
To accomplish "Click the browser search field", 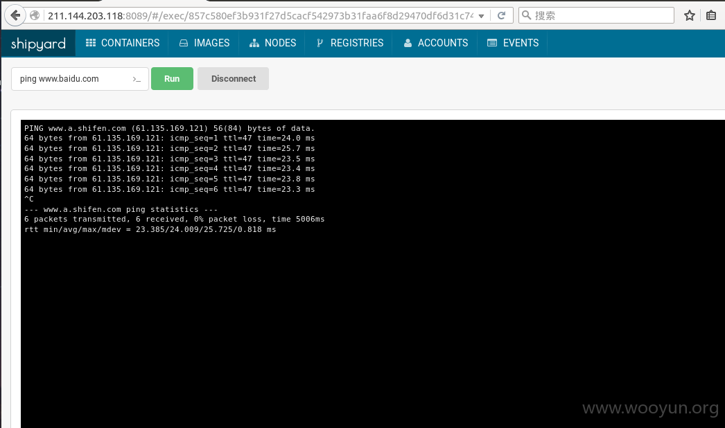I will 596,15.
